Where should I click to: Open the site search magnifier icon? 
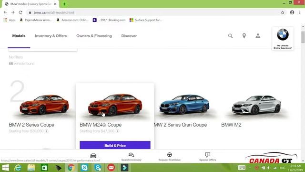tap(230, 36)
